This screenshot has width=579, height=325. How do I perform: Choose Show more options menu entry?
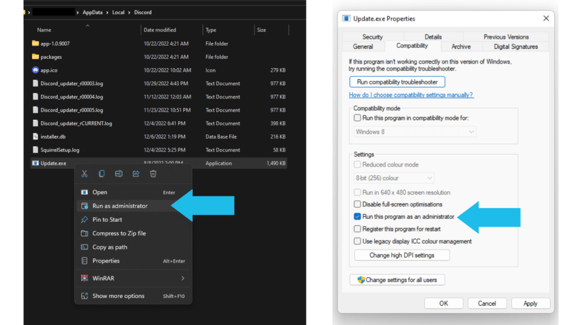click(133, 296)
